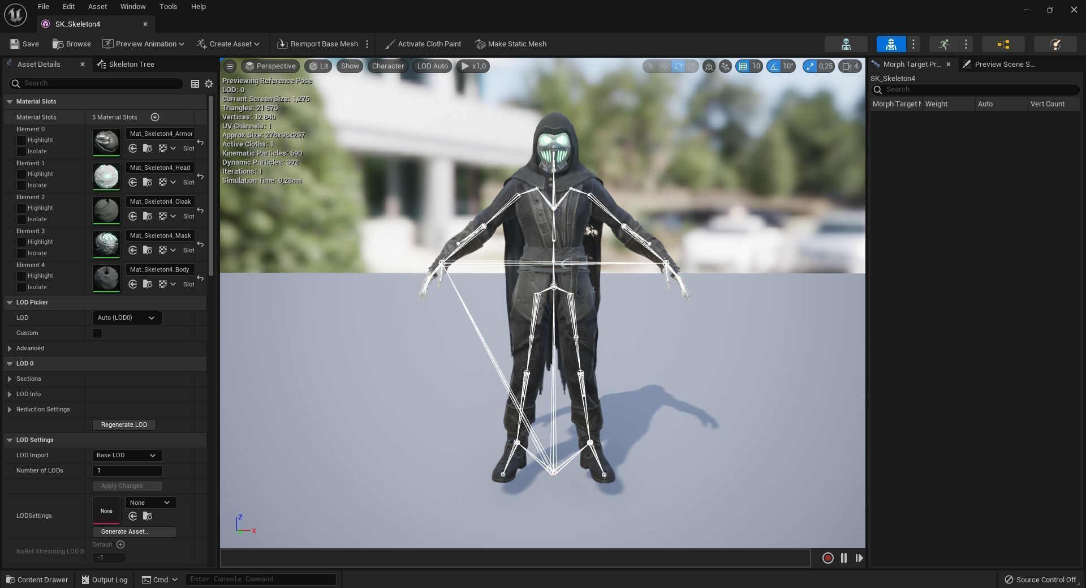
Task: Open the Physics asset mode
Action: (1055, 44)
